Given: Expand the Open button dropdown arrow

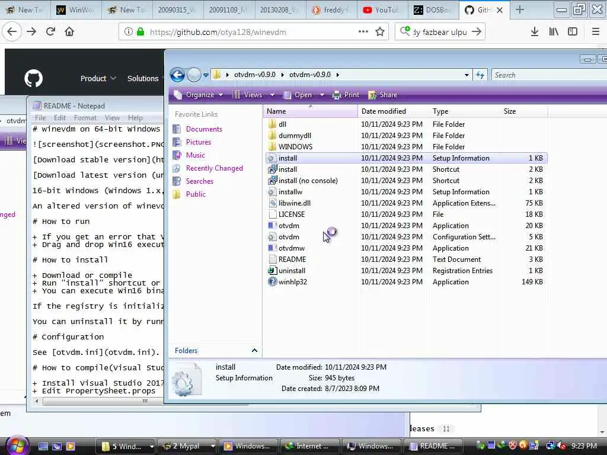Looking at the screenshot, I should [x=322, y=95].
